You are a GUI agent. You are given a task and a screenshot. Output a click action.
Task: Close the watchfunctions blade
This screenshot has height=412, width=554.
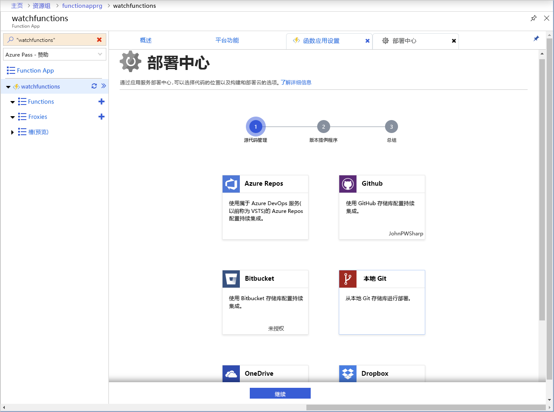click(x=547, y=18)
